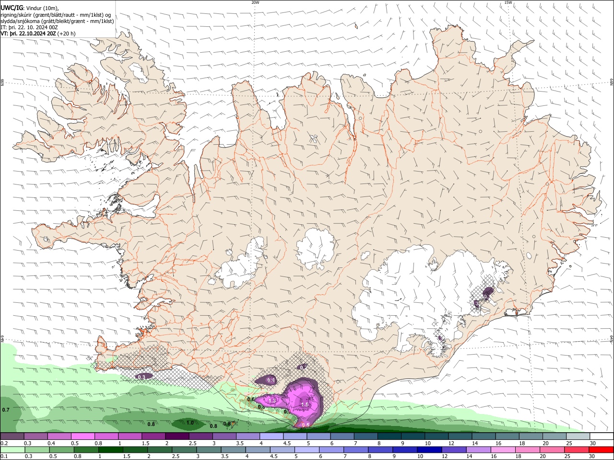Screen dimensions: 614x460
Task: Pick the blue swatch labeled 8 in rain scale
Action: [380, 450]
